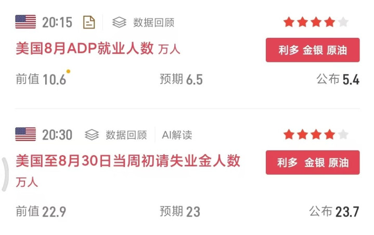Open 数据回顾 for the ADP employment entry
The image size is (374, 235).
(153, 23)
